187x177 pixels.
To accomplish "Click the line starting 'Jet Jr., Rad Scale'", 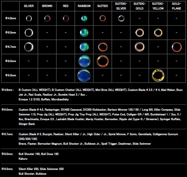I will click(x=53, y=95).
